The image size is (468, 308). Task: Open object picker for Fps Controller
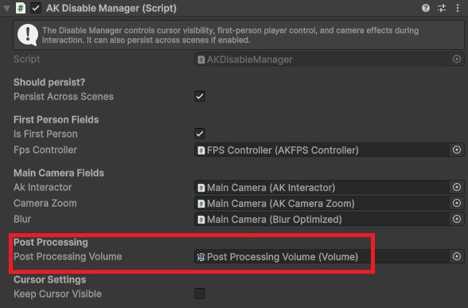coord(456,150)
